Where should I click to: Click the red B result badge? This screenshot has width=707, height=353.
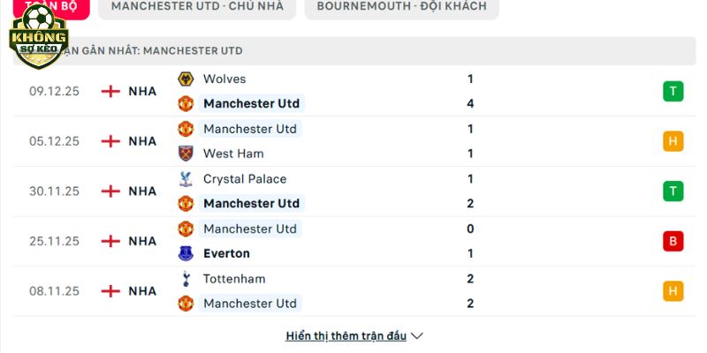673,241
